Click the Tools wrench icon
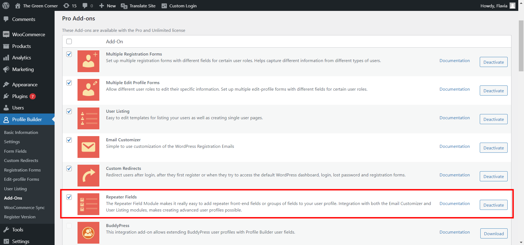This screenshot has width=524, height=245. tap(6, 229)
